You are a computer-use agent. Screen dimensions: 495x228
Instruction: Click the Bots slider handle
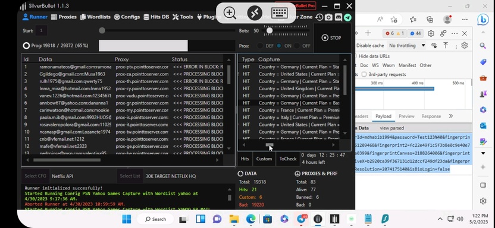pyautogui.click(x=270, y=30)
